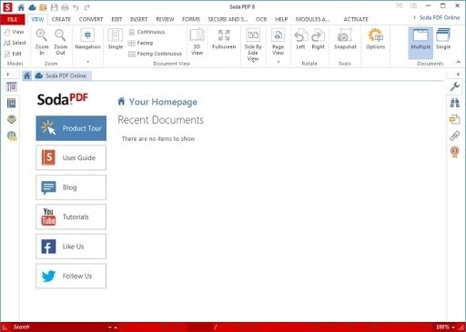The height and width of the screenshot is (332, 466).
Task: Click the print icon in title bar
Action: [65, 7]
